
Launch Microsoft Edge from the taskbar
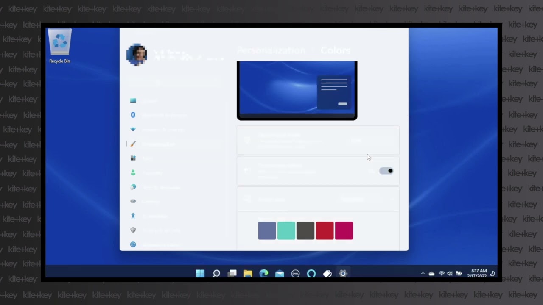[x=264, y=274]
